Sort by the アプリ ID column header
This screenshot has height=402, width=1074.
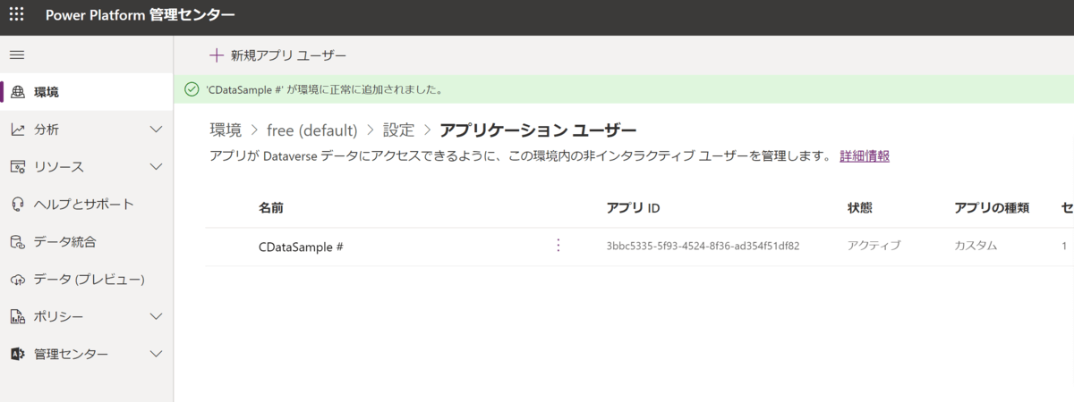point(633,208)
